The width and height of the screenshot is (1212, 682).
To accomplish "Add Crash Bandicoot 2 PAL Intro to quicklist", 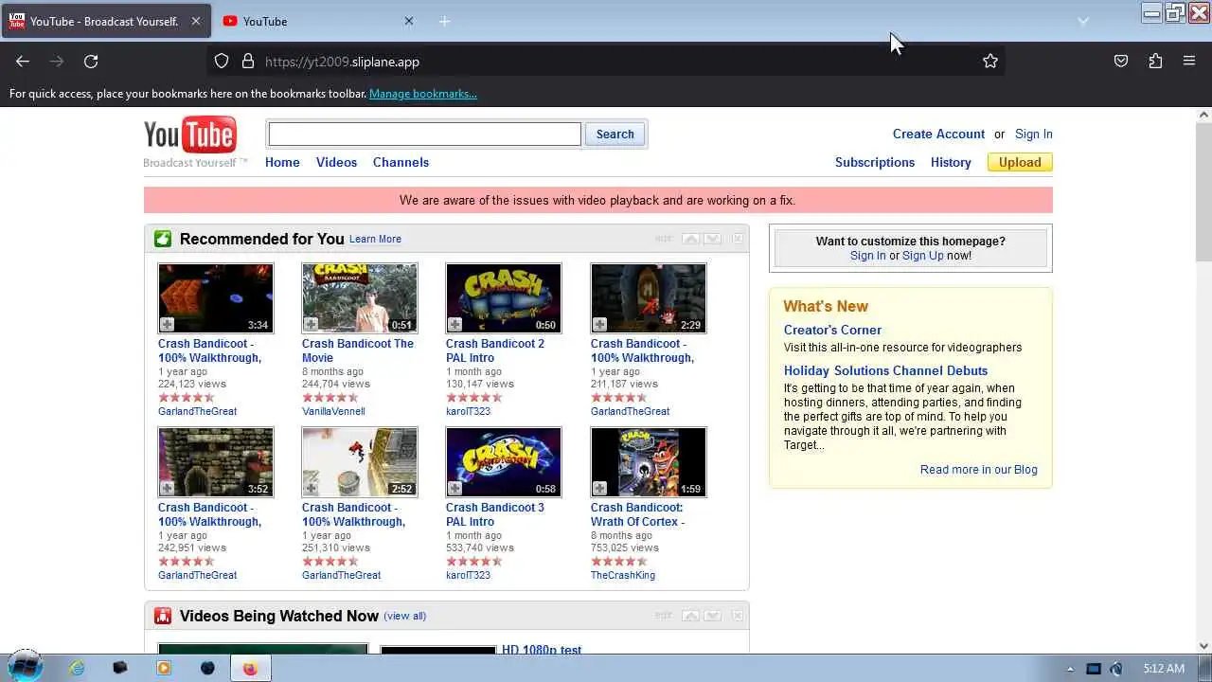I will point(454,324).
